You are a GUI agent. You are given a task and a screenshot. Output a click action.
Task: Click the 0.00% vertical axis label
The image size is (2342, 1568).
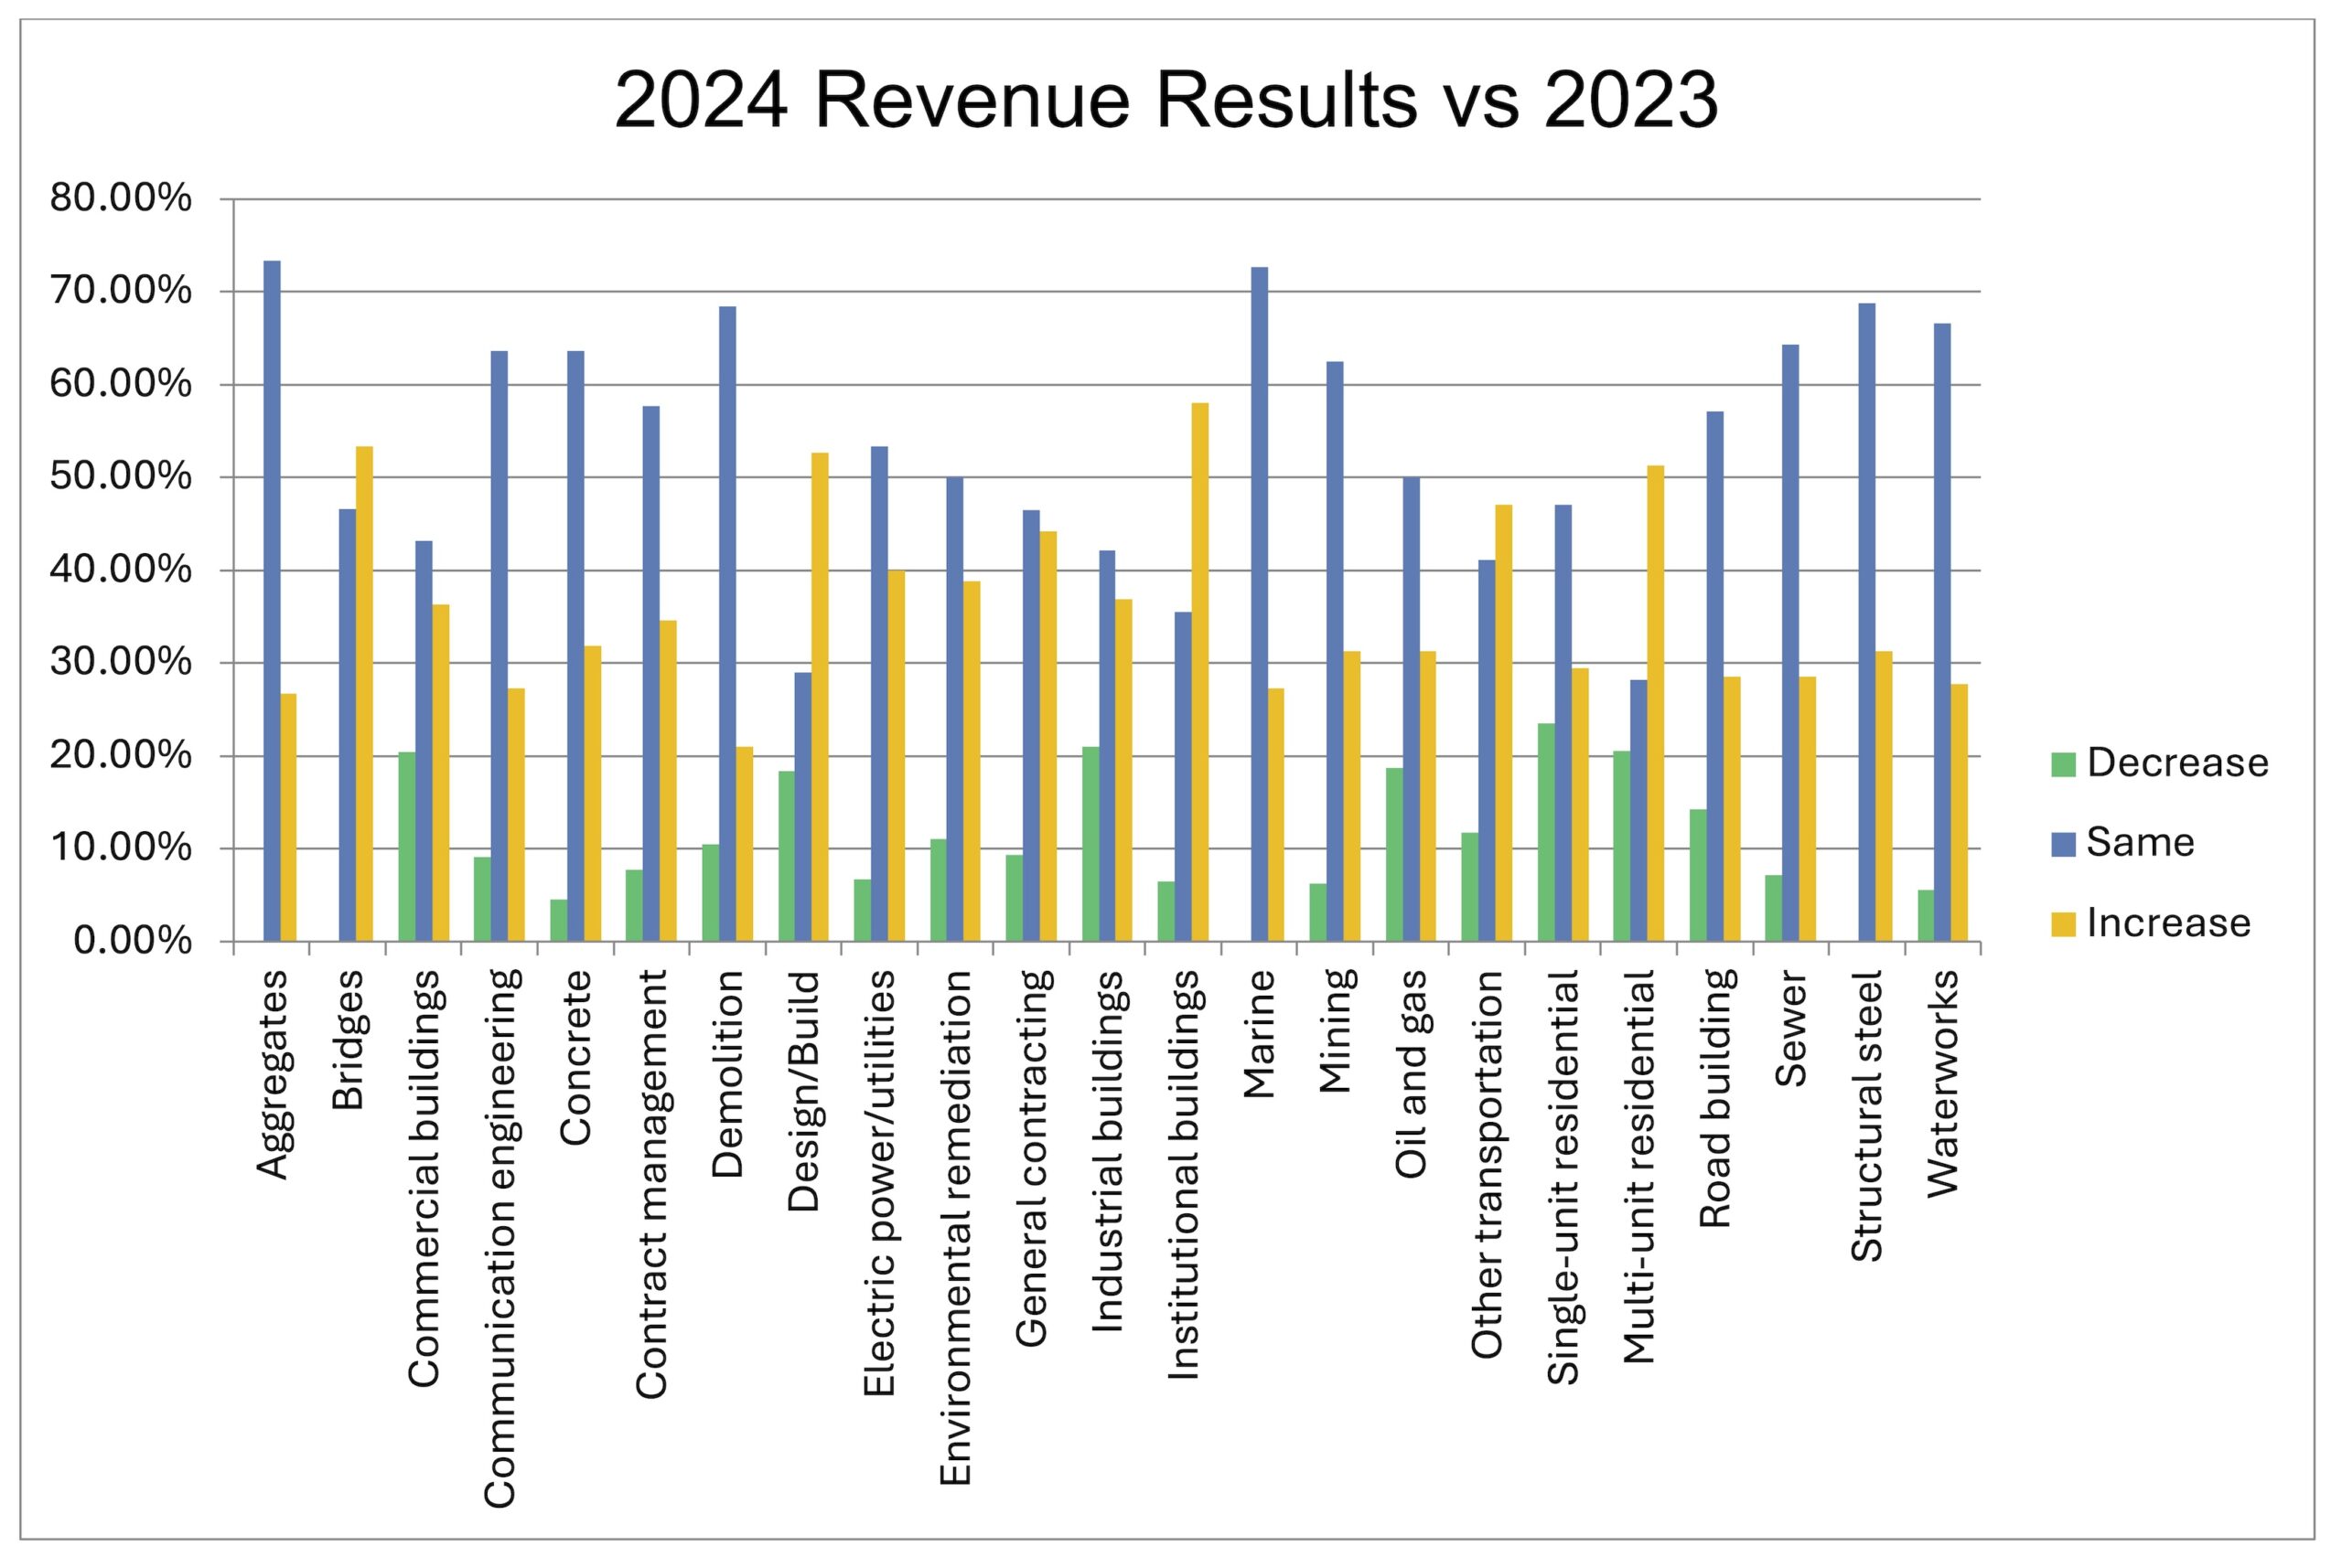point(133,941)
